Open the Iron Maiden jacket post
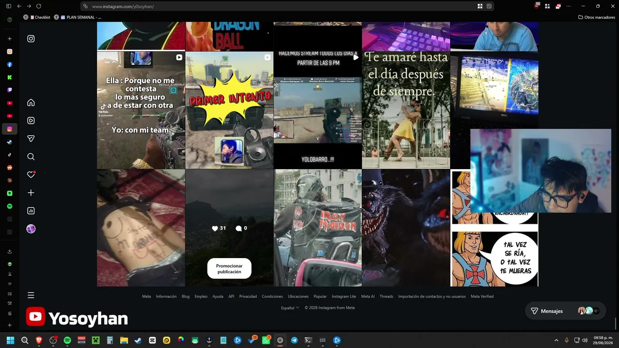The image size is (619, 348). pos(318,228)
